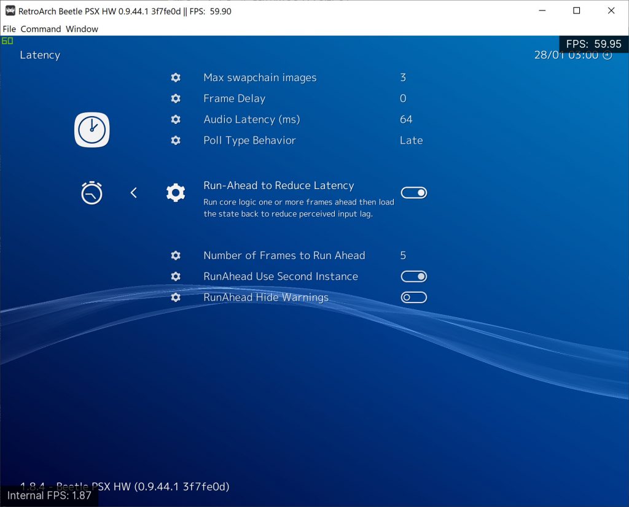Click the gear icon beside Max swapchain images
Screen dimensions: 629x507
(176, 77)
